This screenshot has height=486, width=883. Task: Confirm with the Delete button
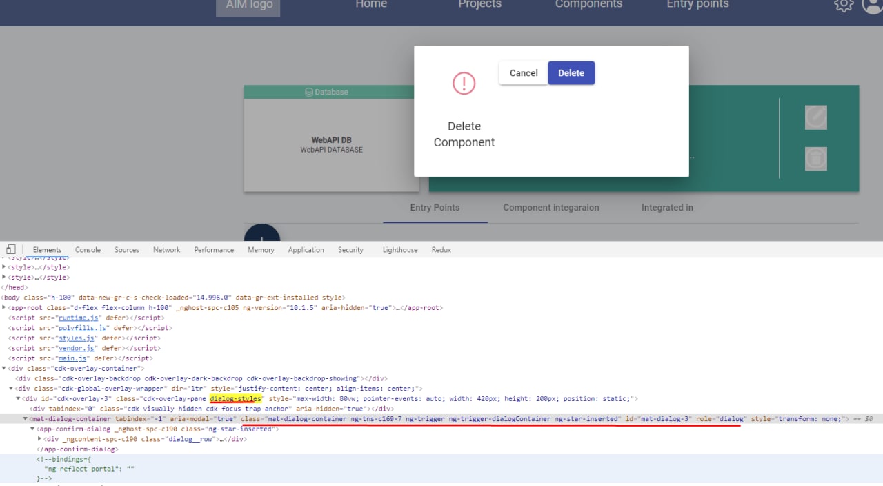coord(571,73)
